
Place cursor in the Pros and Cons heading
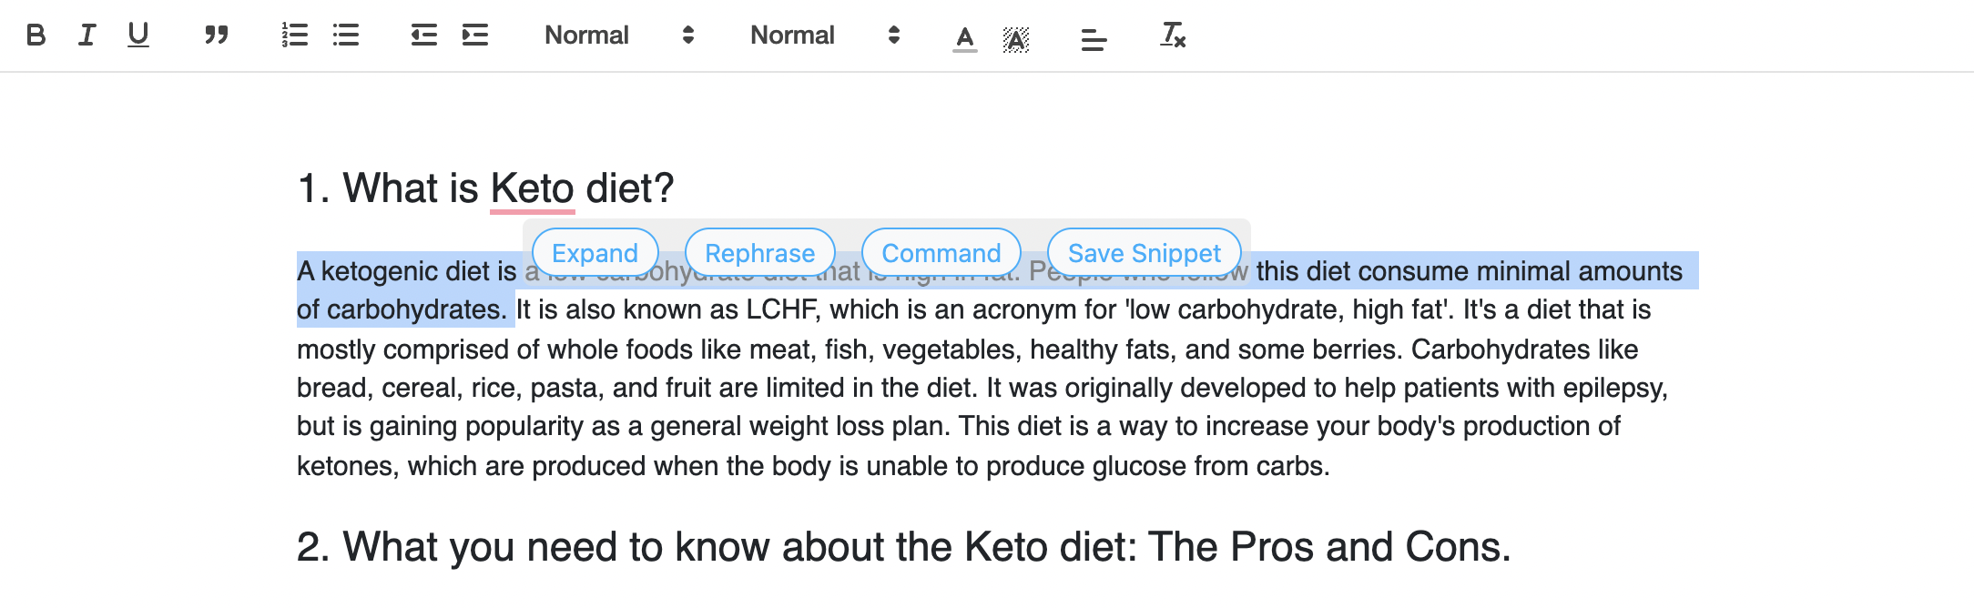tap(903, 547)
